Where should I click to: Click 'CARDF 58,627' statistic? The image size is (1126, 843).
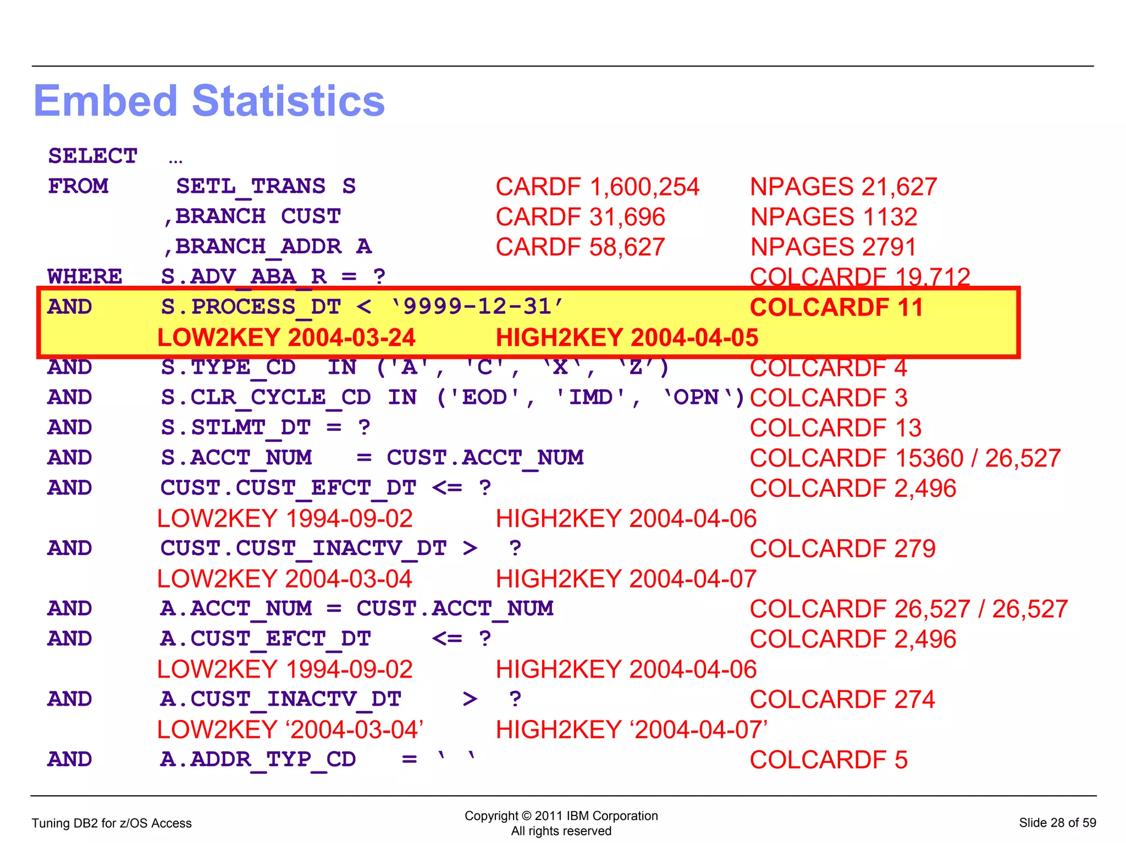(x=581, y=247)
